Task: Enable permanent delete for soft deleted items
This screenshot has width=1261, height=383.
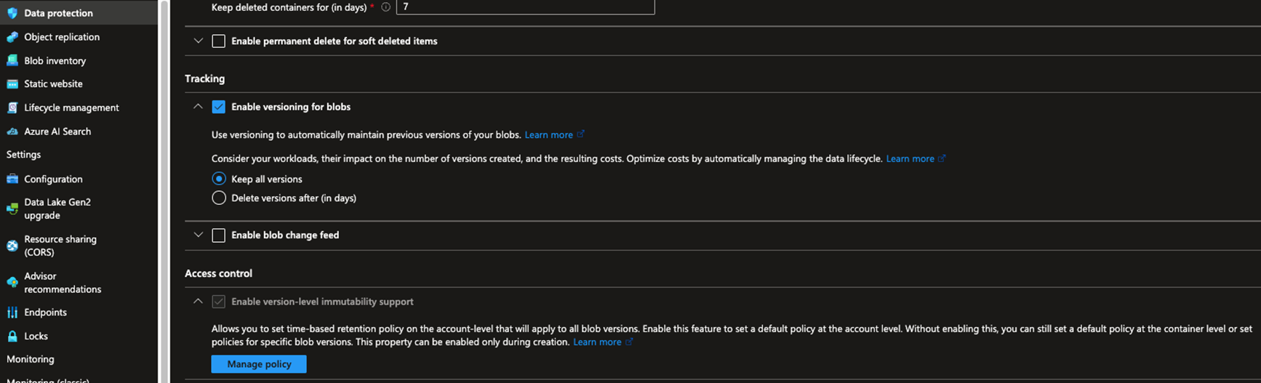Action: point(218,41)
